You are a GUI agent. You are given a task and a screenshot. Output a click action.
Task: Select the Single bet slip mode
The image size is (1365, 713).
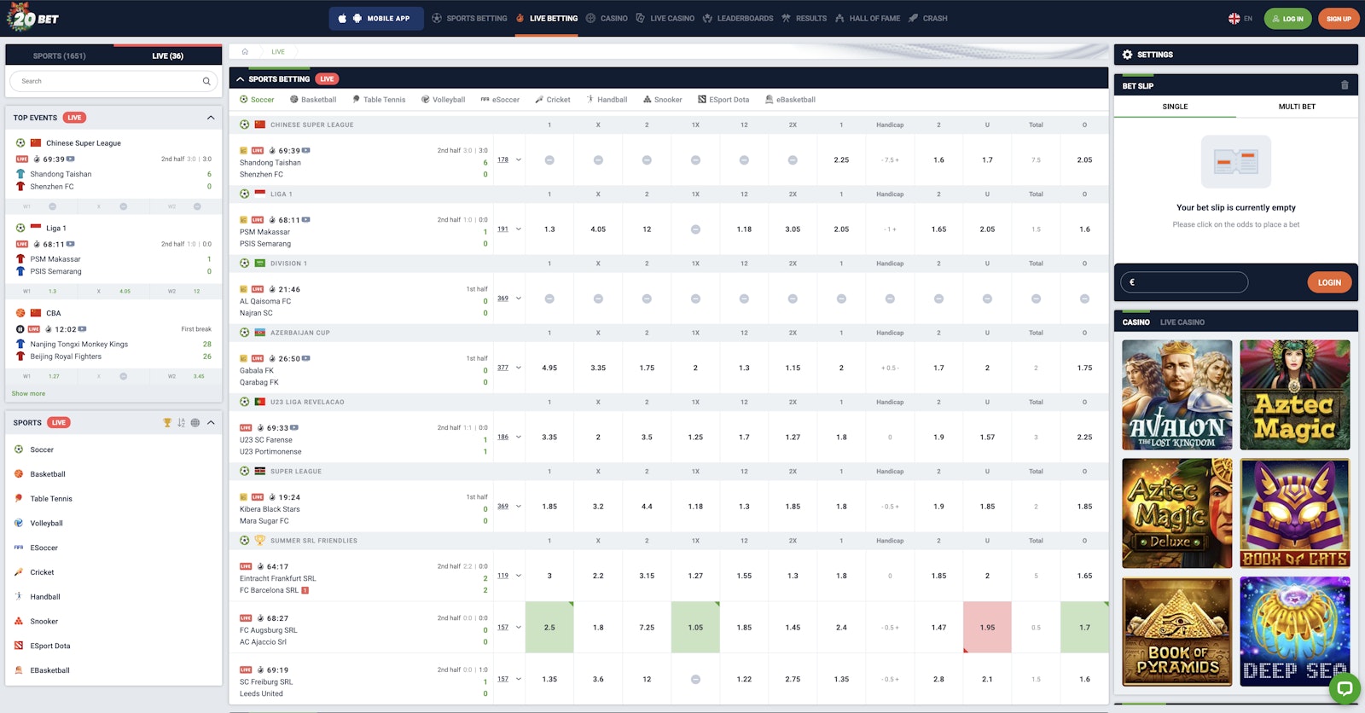click(x=1175, y=107)
